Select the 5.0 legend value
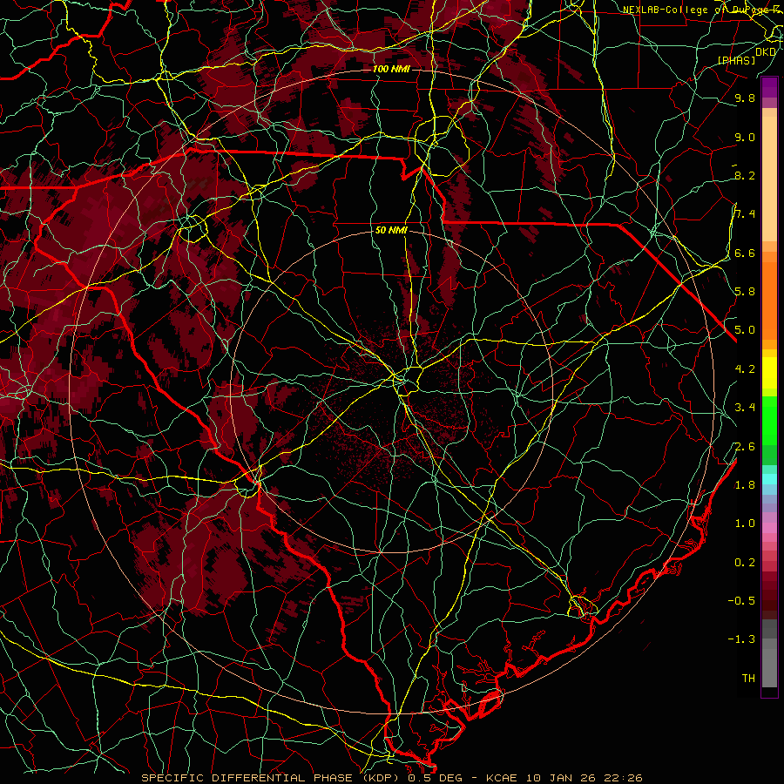784x784 pixels. click(x=745, y=330)
